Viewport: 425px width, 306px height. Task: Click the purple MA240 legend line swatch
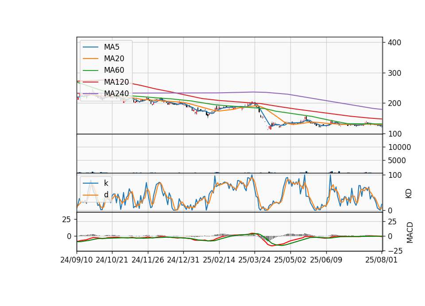90,94
